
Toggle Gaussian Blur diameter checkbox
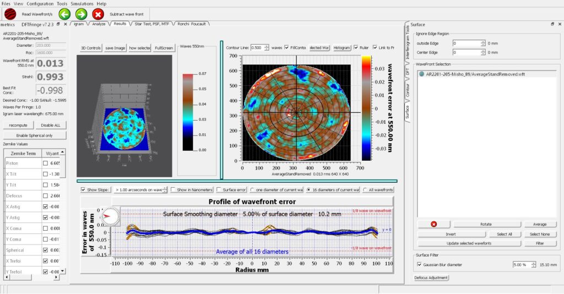pos(419,264)
